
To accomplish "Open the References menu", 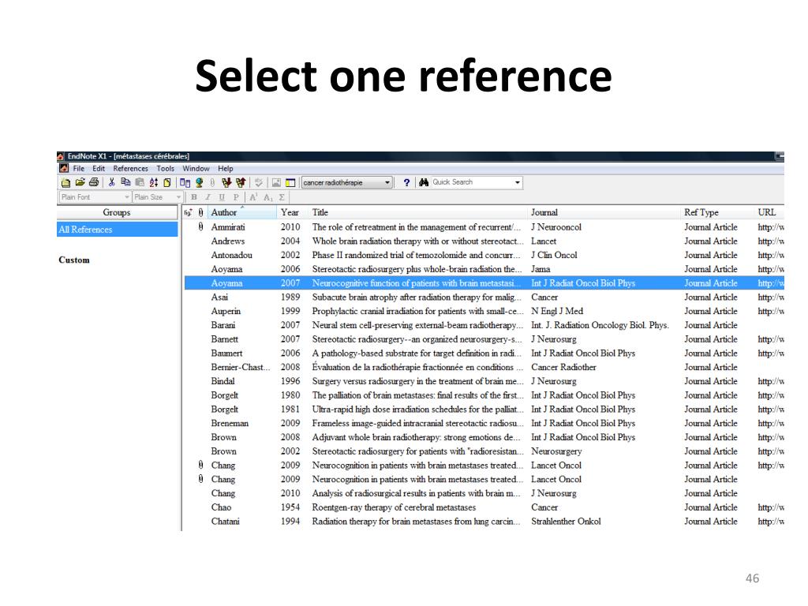I will pyautogui.click(x=130, y=168).
